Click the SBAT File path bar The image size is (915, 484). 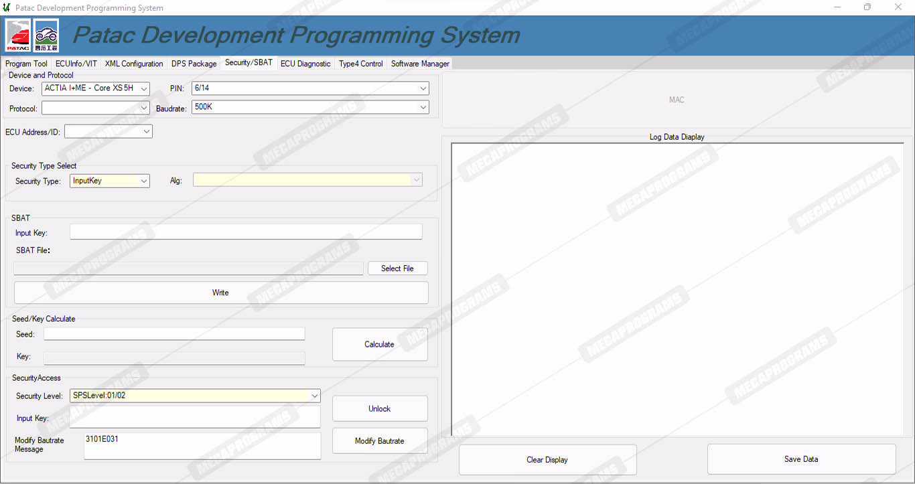point(188,268)
